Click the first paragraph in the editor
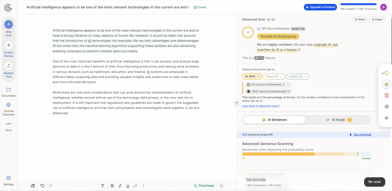This screenshot has width=392, height=191. tap(126, 41)
